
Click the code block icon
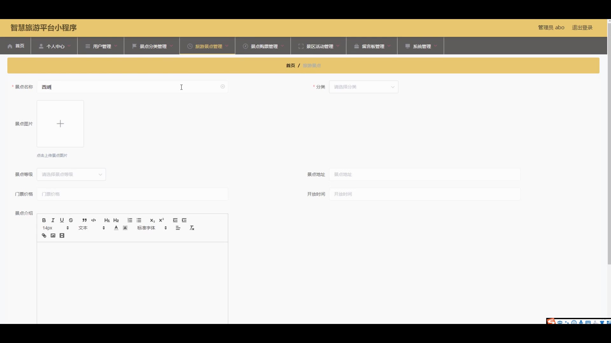coord(94,220)
